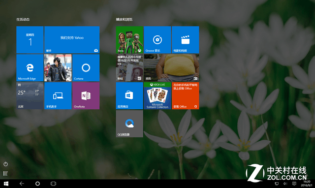
Task: Open the All apps list icon
Action: coord(5,173)
